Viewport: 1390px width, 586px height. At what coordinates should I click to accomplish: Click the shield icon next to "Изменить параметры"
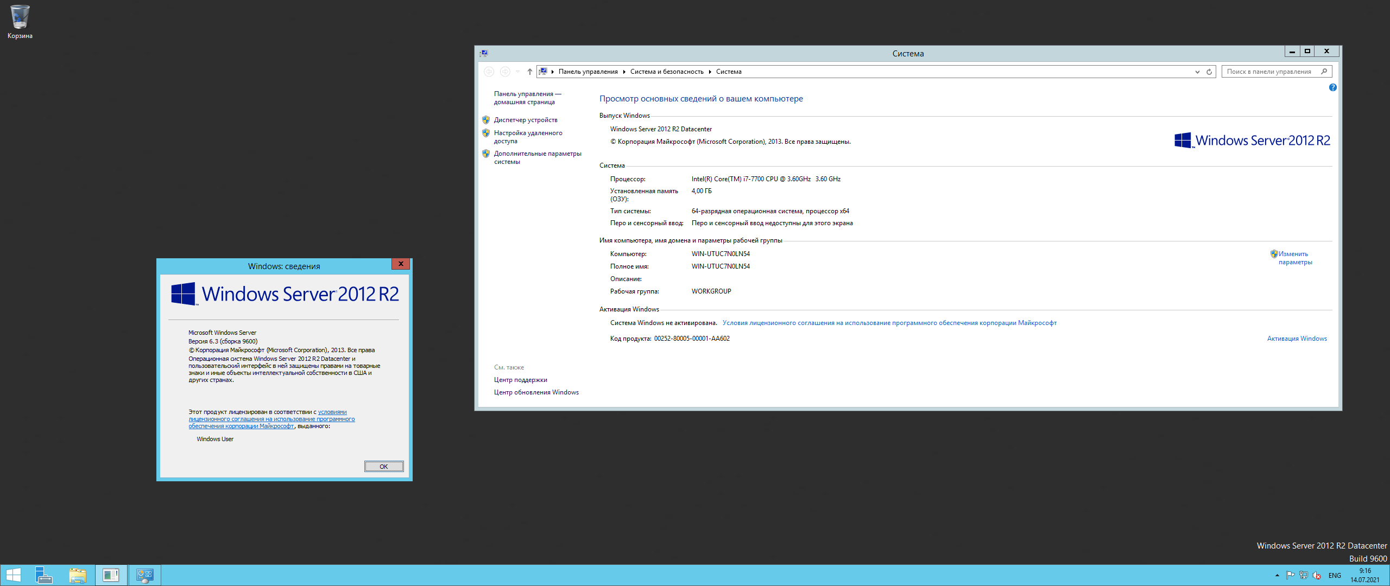coord(1274,253)
